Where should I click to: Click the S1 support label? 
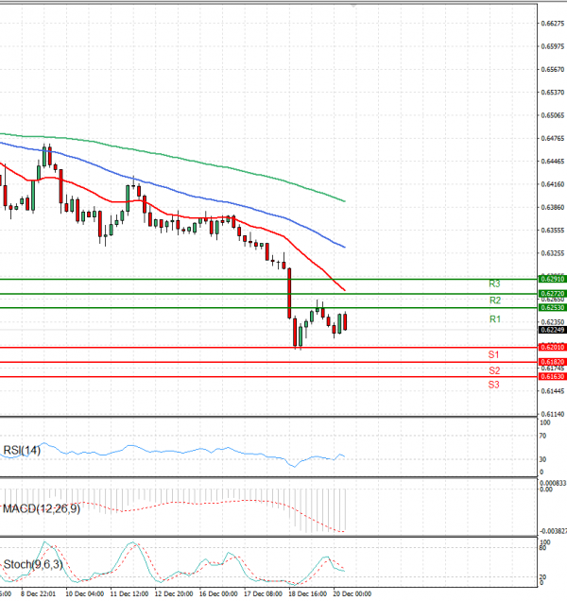[x=494, y=354]
